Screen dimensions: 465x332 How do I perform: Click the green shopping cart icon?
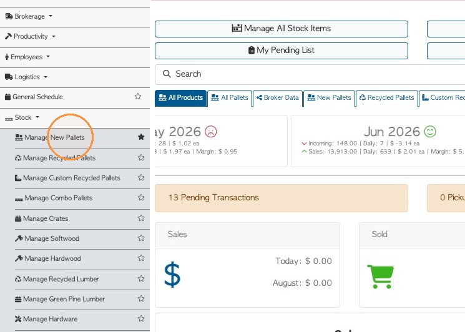[x=381, y=276]
